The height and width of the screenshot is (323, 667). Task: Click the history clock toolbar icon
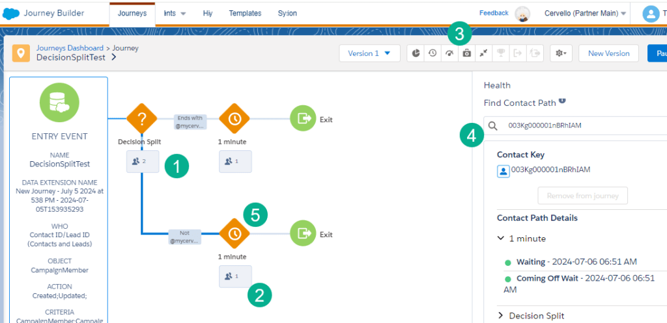coord(433,53)
